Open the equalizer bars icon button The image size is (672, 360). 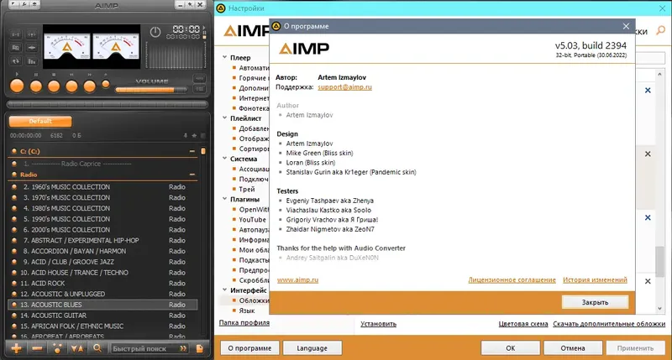(x=32, y=61)
